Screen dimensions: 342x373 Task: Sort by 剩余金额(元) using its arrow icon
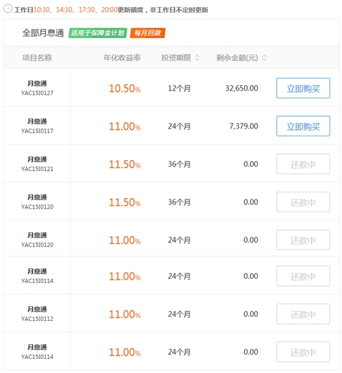(264, 58)
